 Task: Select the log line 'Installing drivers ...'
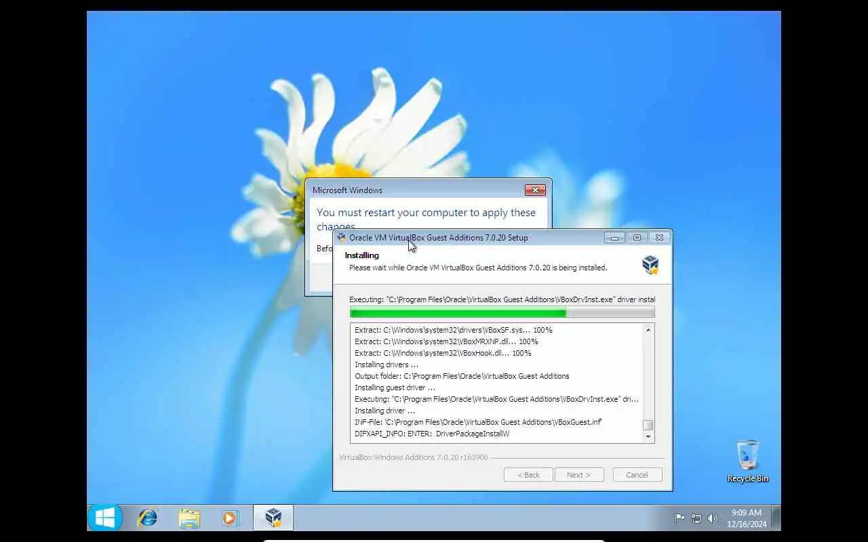(387, 364)
